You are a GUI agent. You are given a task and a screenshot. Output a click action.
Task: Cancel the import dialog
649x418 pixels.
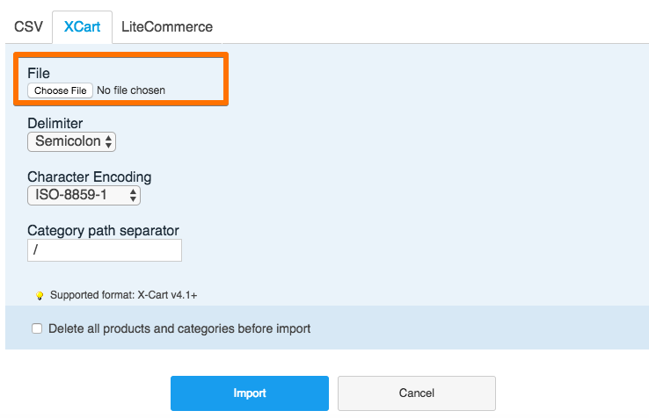click(x=417, y=393)
